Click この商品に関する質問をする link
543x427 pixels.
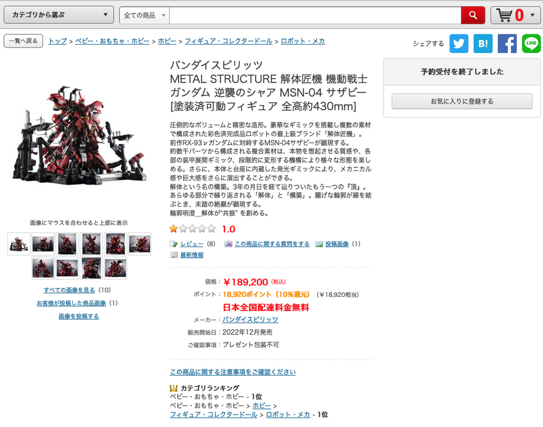272,244
